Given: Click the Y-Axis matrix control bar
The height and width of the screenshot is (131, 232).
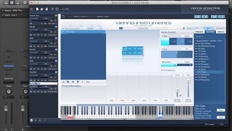Looking at the screenshot, I should click(177, 54).
